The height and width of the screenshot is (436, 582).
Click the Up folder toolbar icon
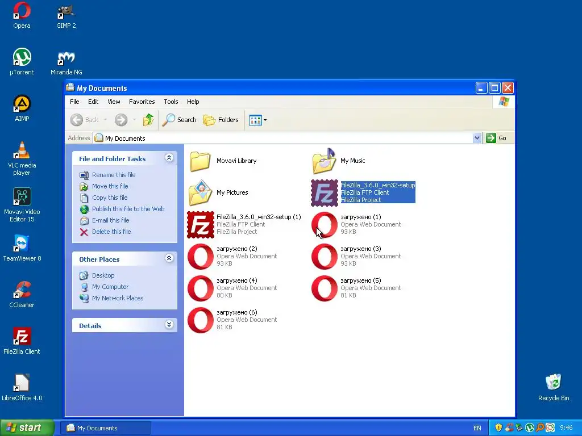click(148, 120)
